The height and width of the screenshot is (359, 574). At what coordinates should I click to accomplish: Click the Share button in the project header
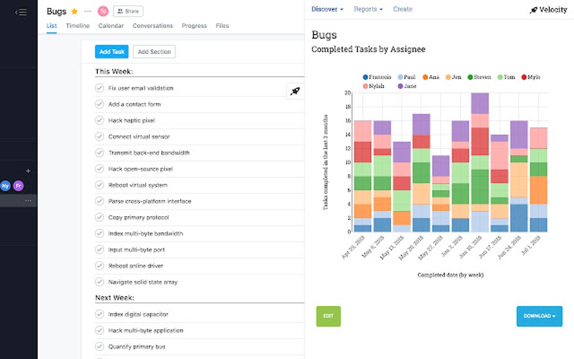(128, 11)
